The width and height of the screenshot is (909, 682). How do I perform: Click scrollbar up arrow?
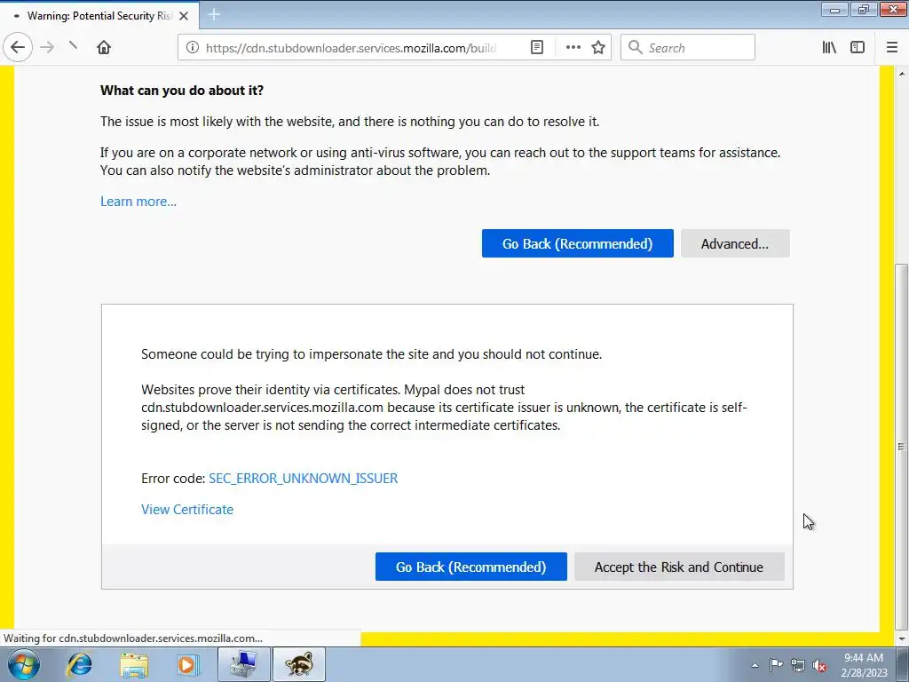point(902,73)
